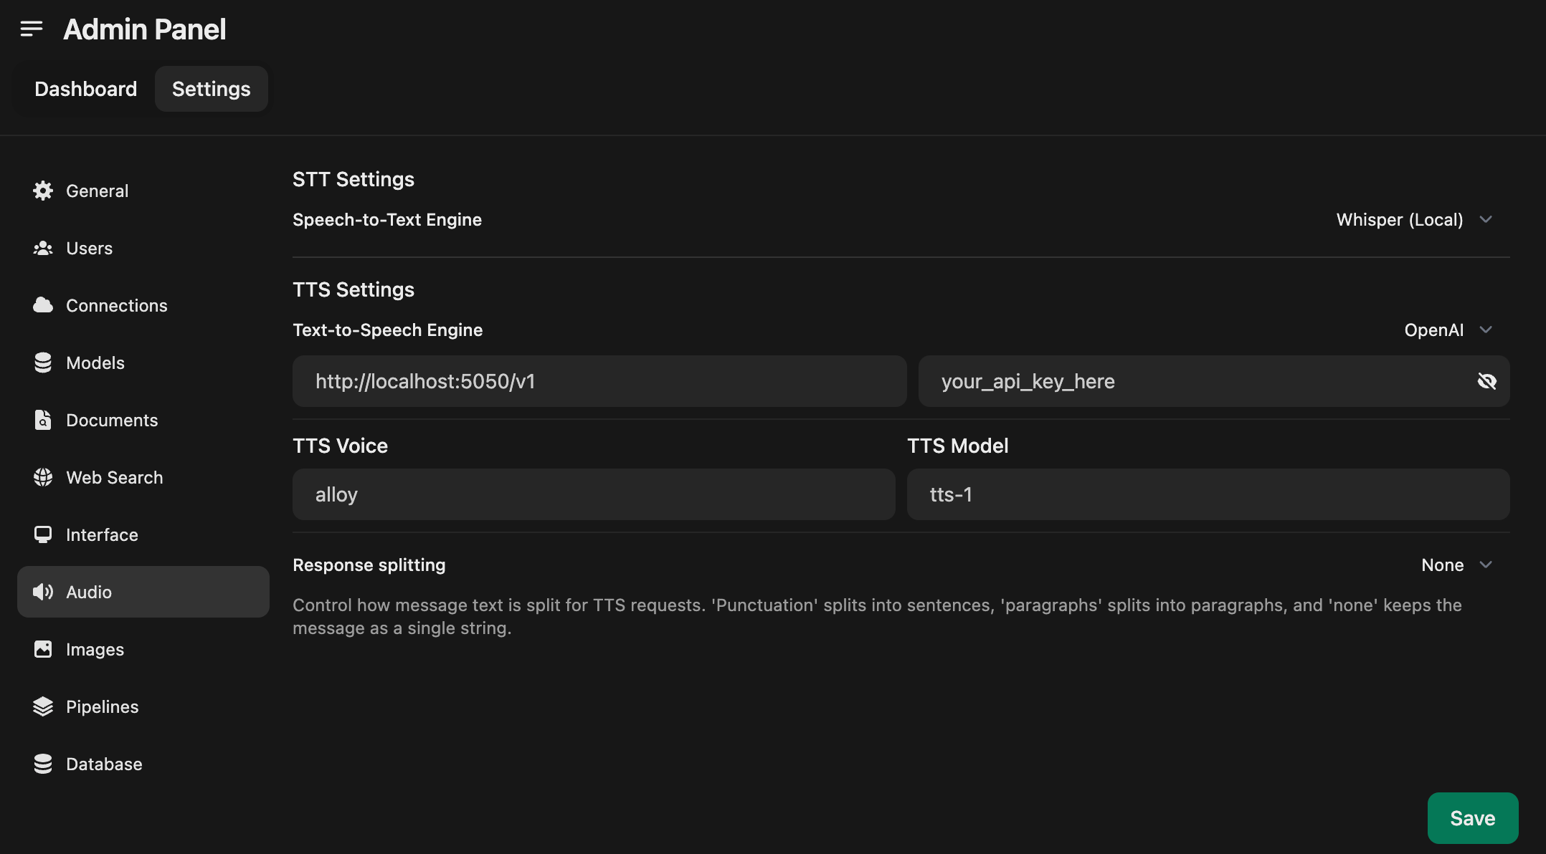Click the green Save button

(x=1472, y=817)
